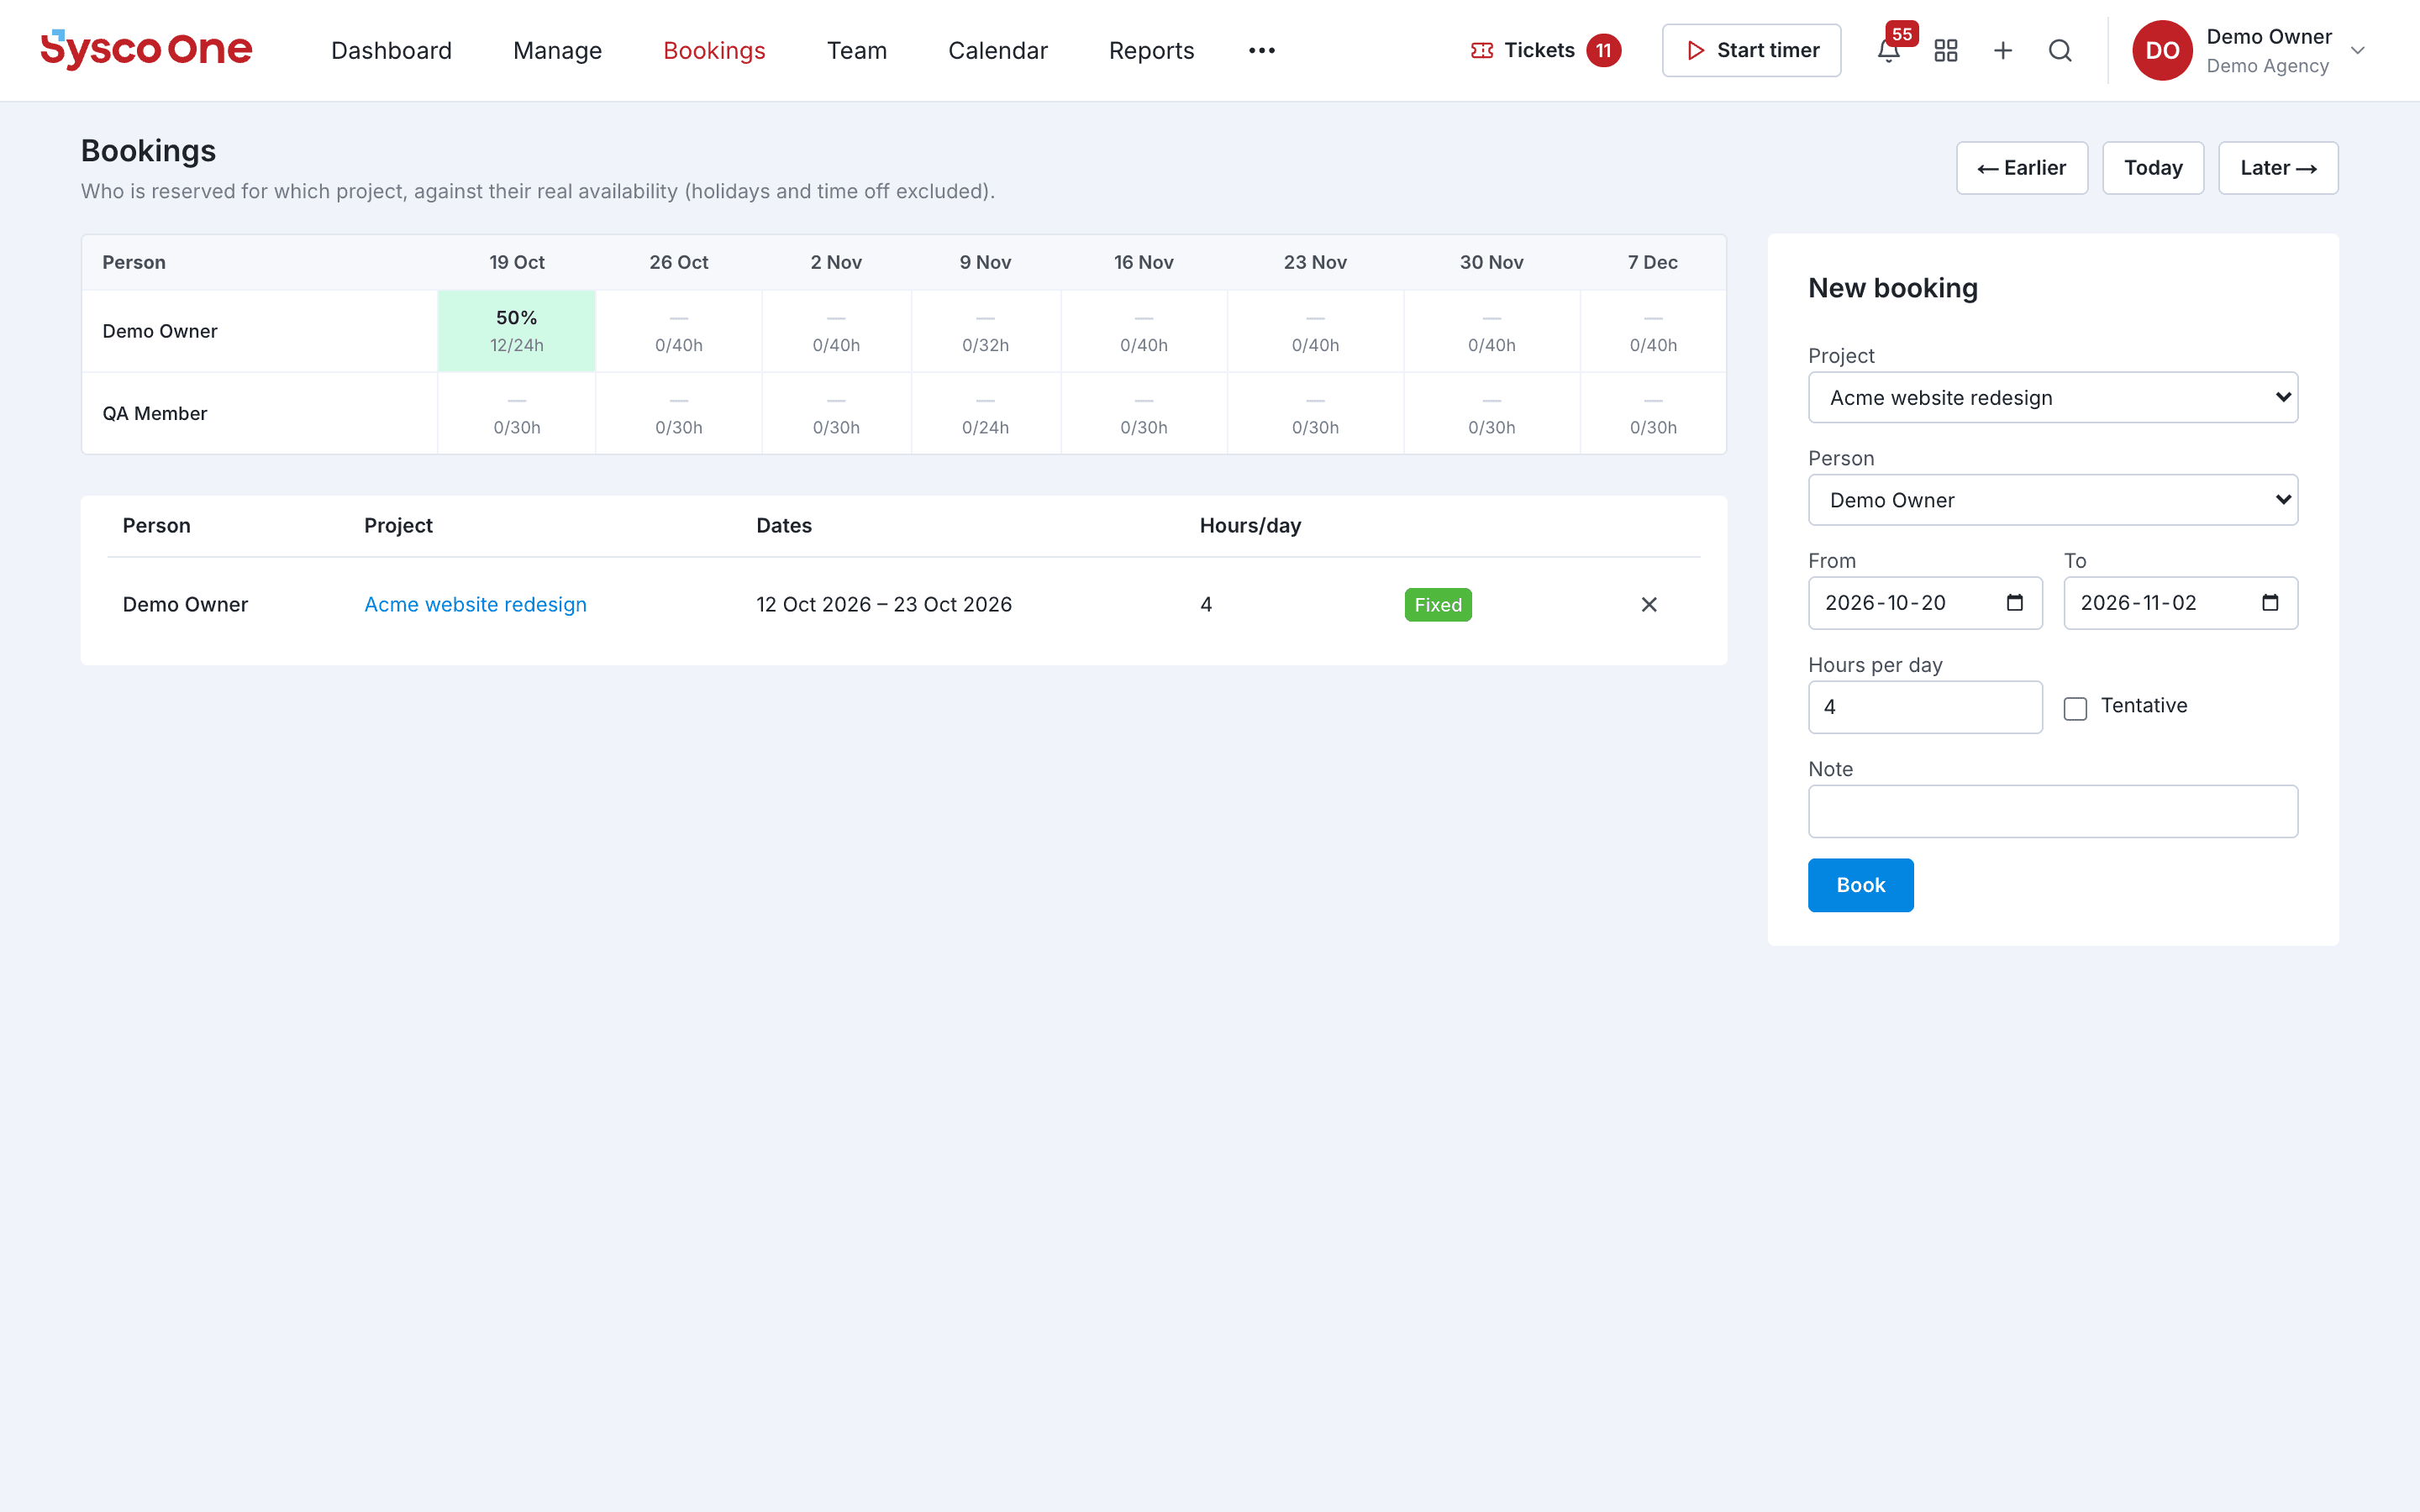Click the green Fixed status badge

tap(1438, 604)
